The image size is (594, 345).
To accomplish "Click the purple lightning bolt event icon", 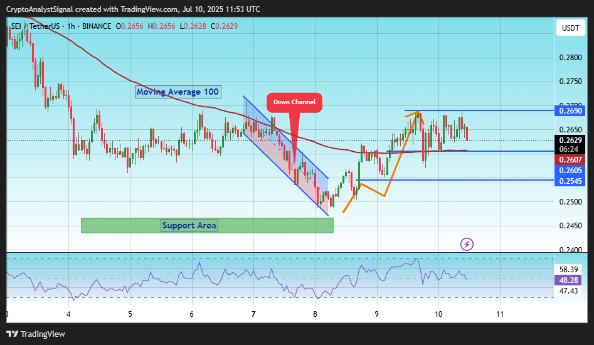I will [x=467, y=244].
